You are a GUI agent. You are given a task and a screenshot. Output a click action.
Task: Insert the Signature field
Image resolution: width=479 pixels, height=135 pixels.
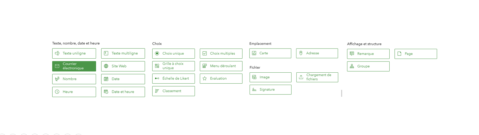270,90
